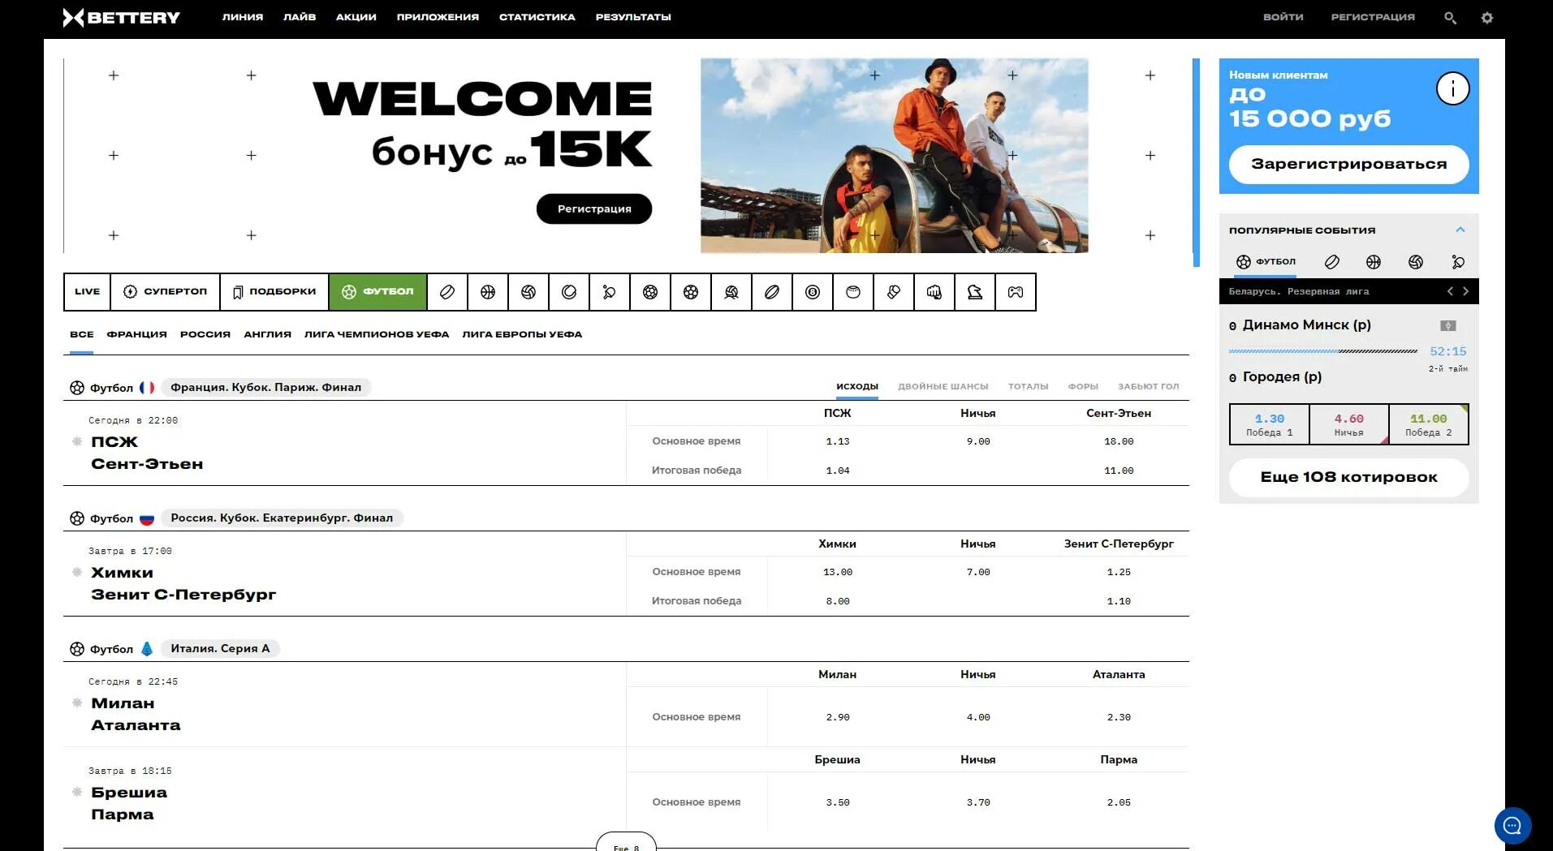The image size is (1553, 851).
Task: Pick Ничья odds 4.60 in popular event
Action: click(x=1348, y=425)
